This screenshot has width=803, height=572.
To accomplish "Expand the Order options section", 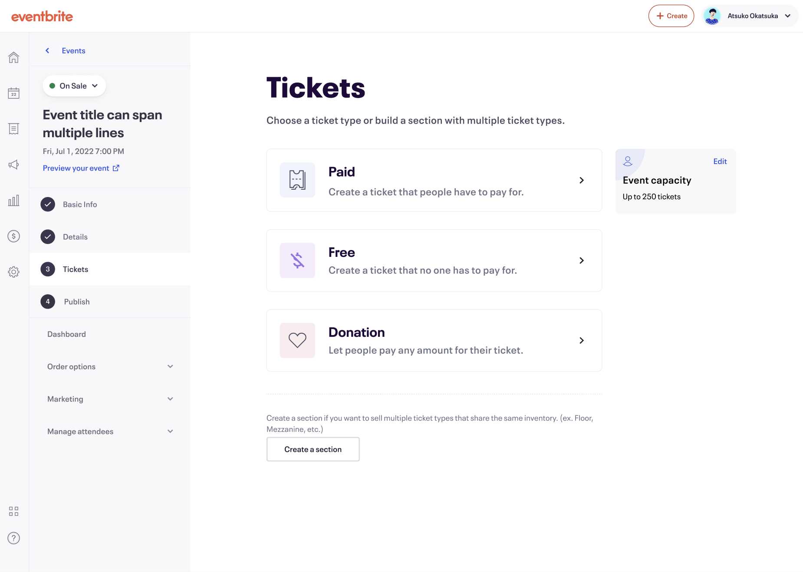I will (x=110, y=367).
